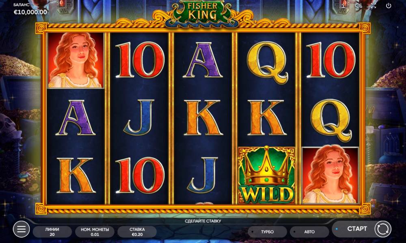The image size is (406, 243).
Task: Click the circular spin arrows icon
Action: click(x=383, y=229)
